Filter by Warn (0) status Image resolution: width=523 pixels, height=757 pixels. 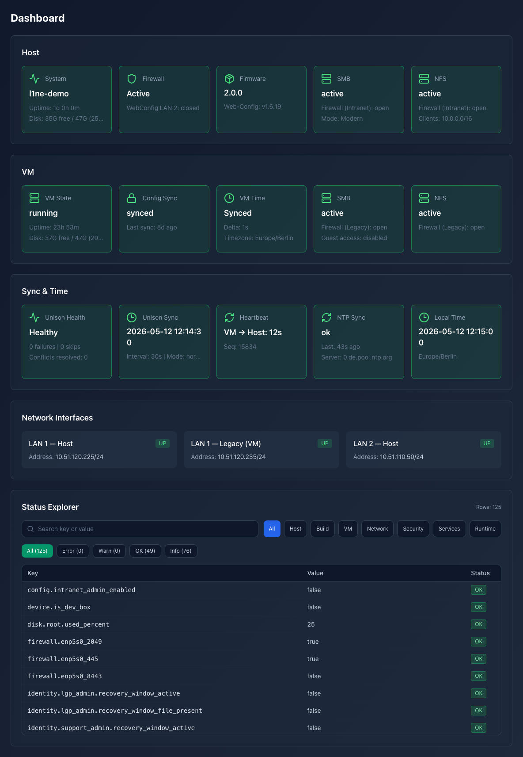(110, 551)
